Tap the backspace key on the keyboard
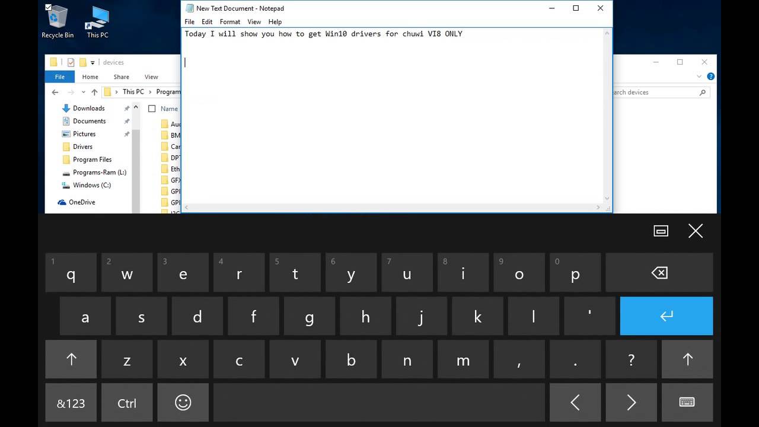759x427 pixels. [659, 273]
